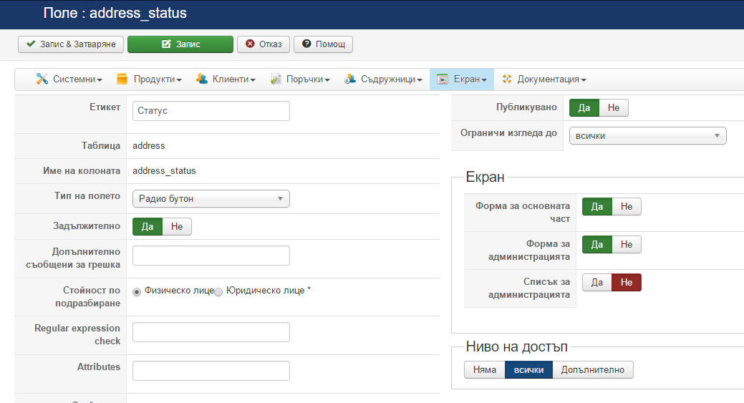Enable Да for Списък за администрацията

596,283
